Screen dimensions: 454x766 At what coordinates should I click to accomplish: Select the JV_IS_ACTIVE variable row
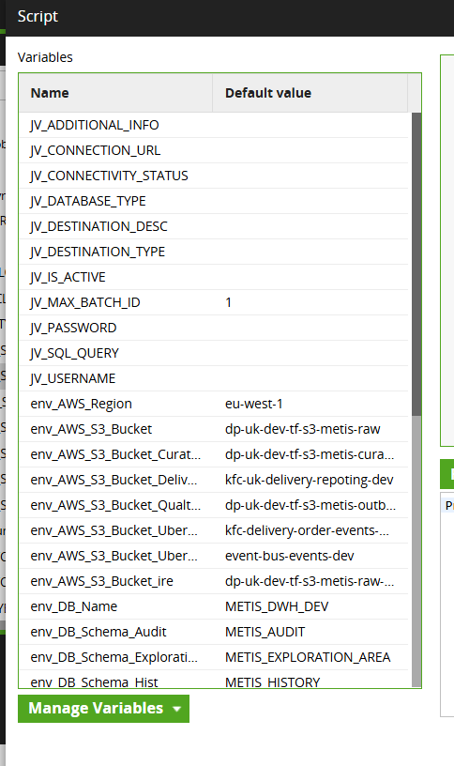pos(213,277)
